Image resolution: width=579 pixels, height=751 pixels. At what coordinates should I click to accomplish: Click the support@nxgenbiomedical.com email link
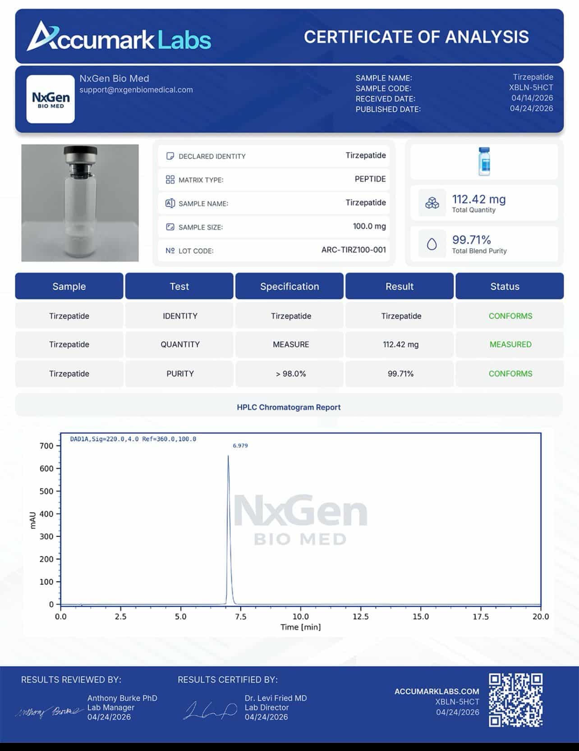[x=136, y=90]
